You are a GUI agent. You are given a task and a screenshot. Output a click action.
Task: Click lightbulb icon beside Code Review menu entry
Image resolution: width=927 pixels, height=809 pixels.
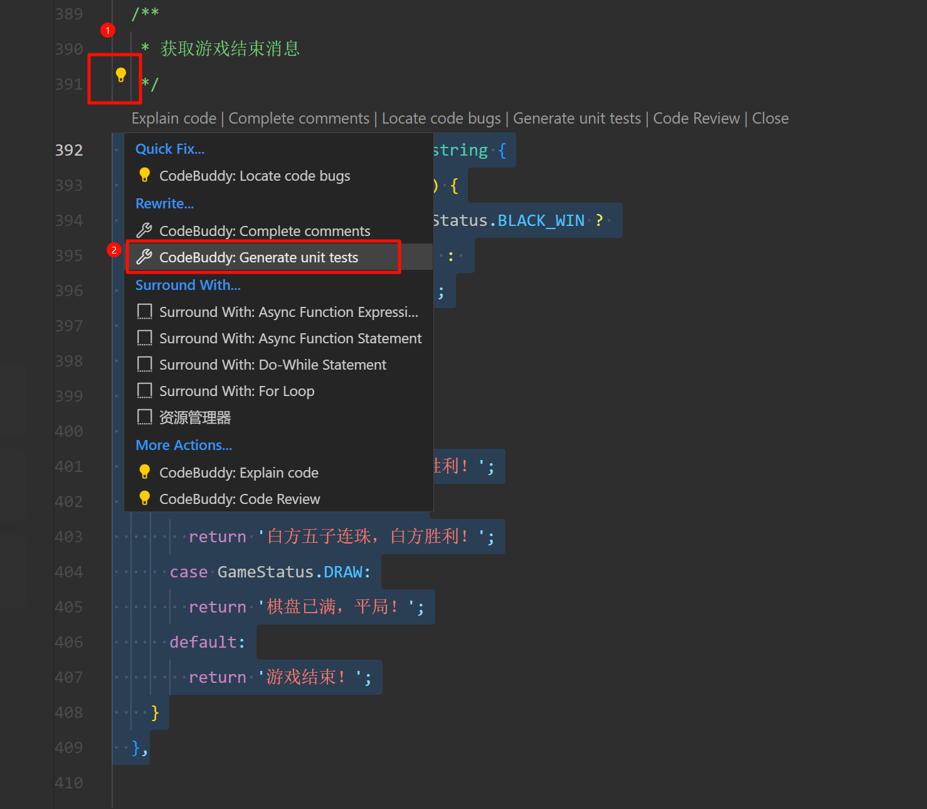point(144,498)
